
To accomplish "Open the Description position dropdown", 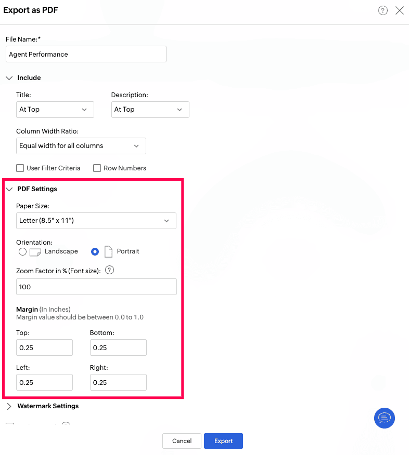I will 150,110.
